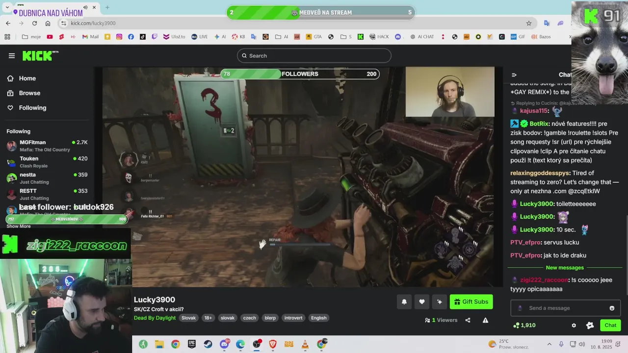The width and height of the screenshot is (628, 353).
Task: Open Kick bookmark in bookmarks bar
Action: click(361, 37)
